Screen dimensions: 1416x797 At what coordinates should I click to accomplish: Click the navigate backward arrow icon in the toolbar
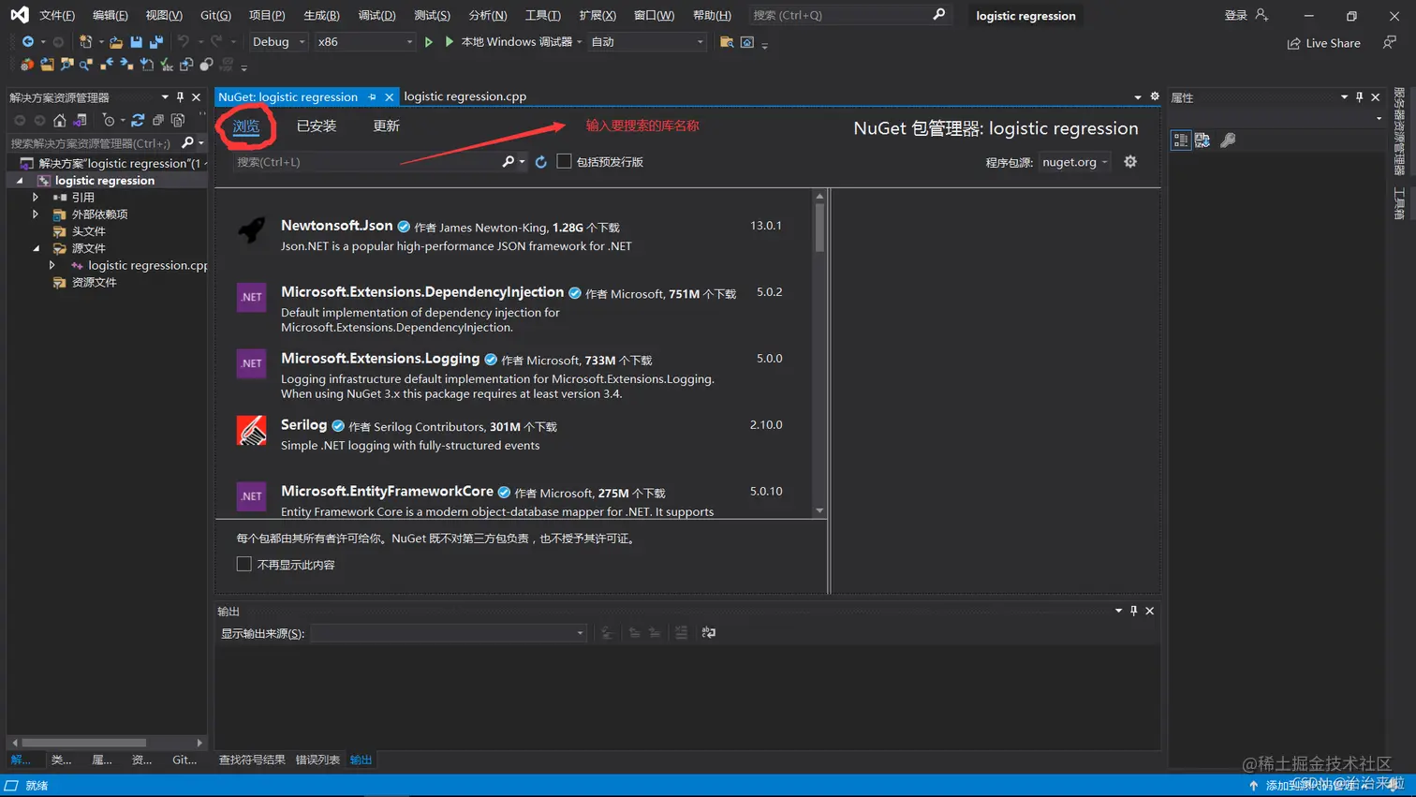coord(28,41)
